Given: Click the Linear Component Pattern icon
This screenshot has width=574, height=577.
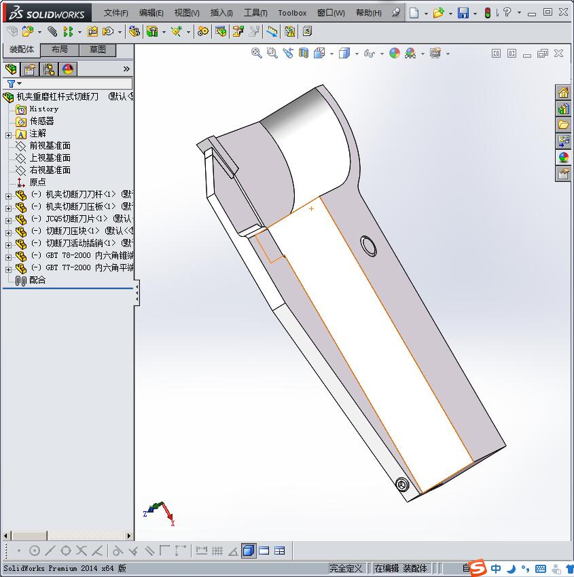Looking at the screenshot, I should point(68,32).
